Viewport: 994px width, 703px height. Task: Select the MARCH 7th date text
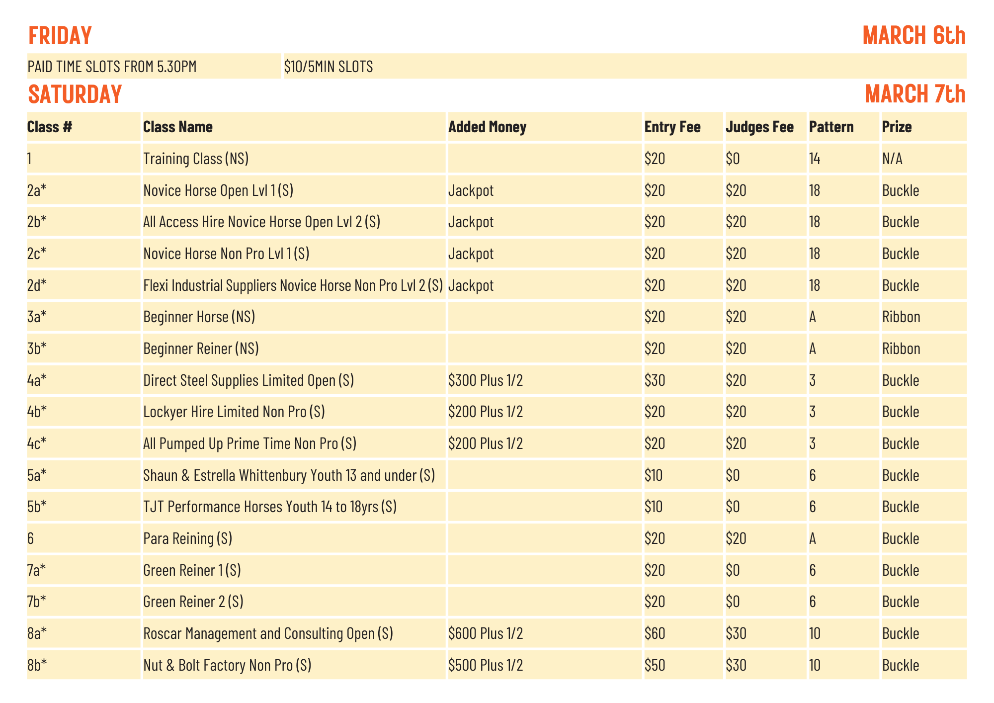pyautogui.click(x=914, y=94)
